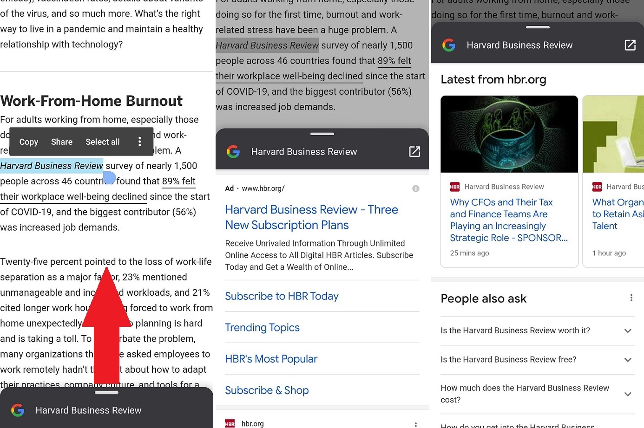Tap highlighted Harvard Business Review text in article

point(52,166)
